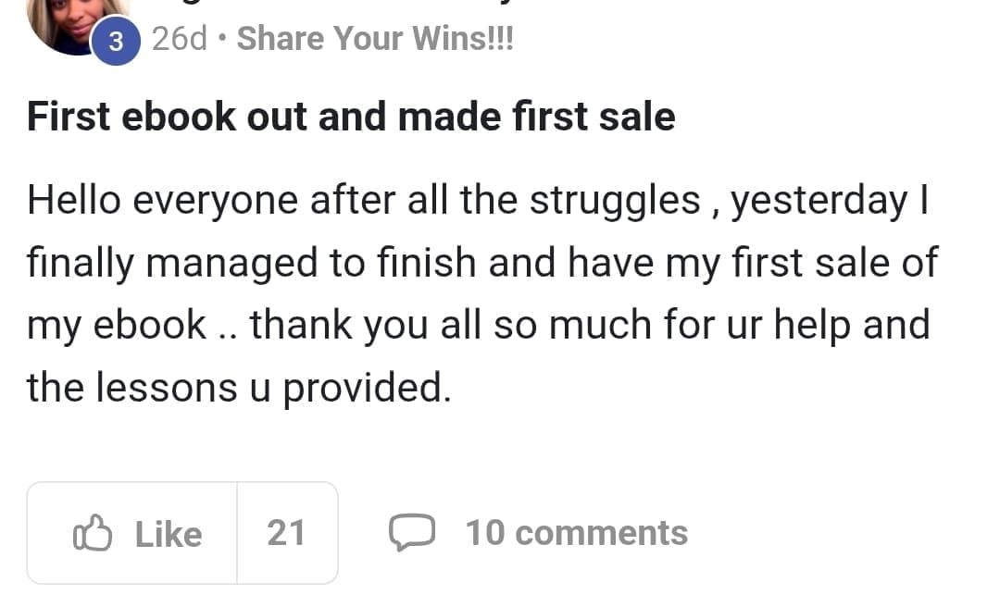Image resolution: width=1000 pixels, height=607 pixels.
Task: Click the dot separator after 26d
Action: pos(222,40)
